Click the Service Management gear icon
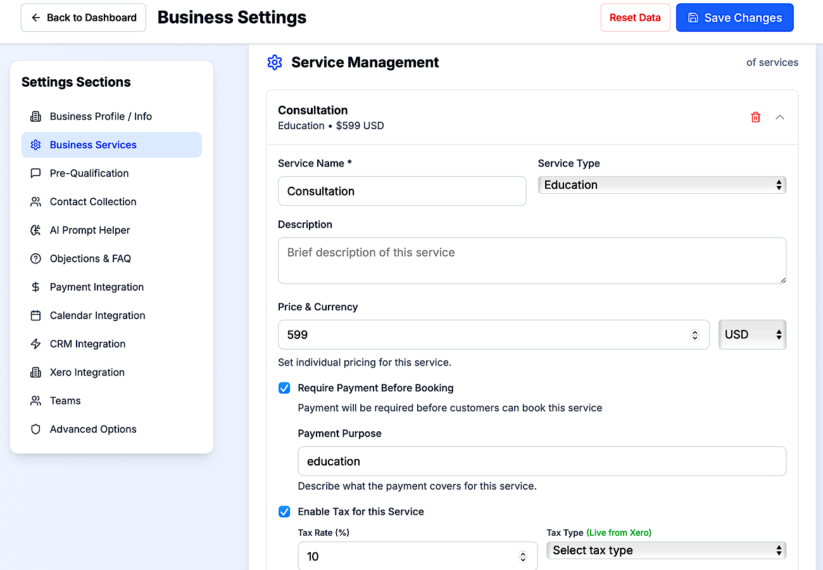Viewport: 823px width, 570px height. click(274, 62)
